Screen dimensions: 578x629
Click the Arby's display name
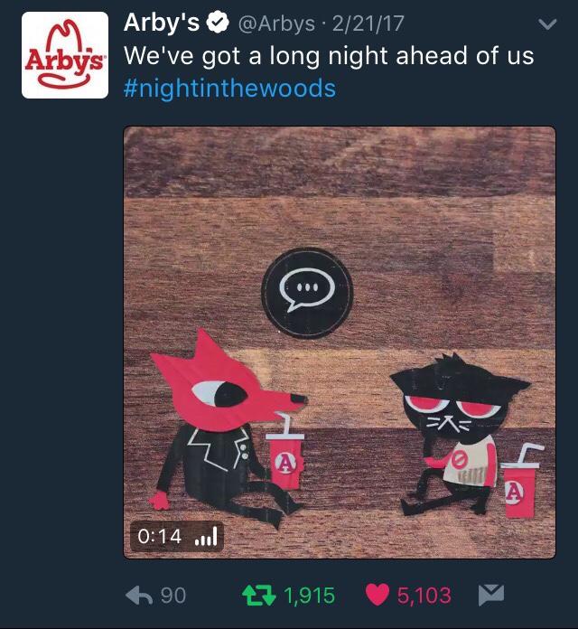pos(162,23)
